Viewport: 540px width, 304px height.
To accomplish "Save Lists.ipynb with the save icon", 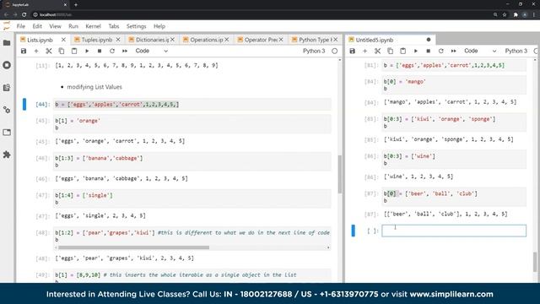I will point(24,51).
